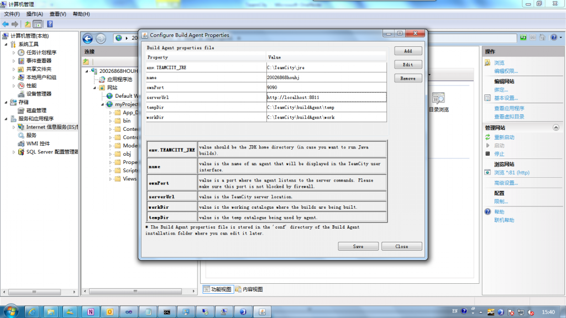Click Close in the Build Agent dialog
This screenshot has height=318, width=566.
[401, 247]
